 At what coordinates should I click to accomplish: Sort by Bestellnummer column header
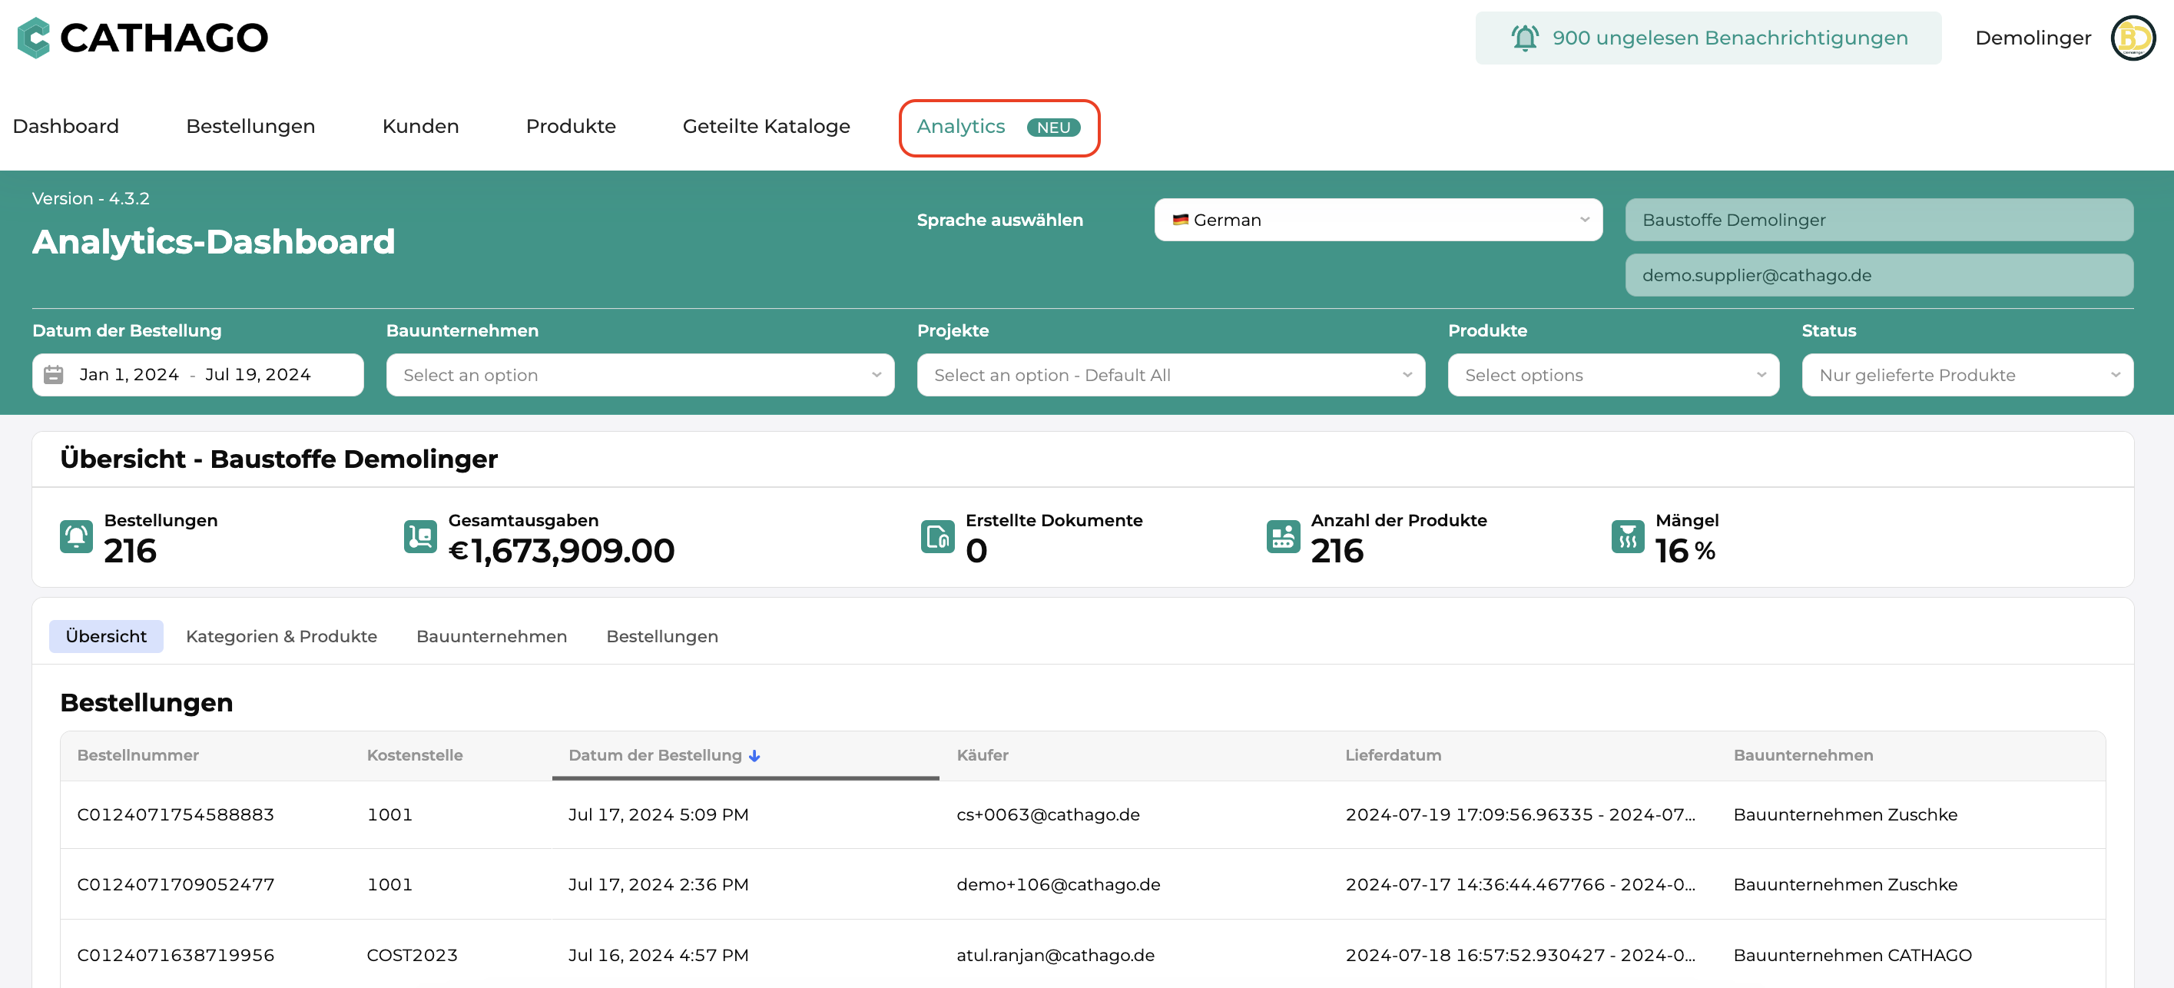[138, 755]
